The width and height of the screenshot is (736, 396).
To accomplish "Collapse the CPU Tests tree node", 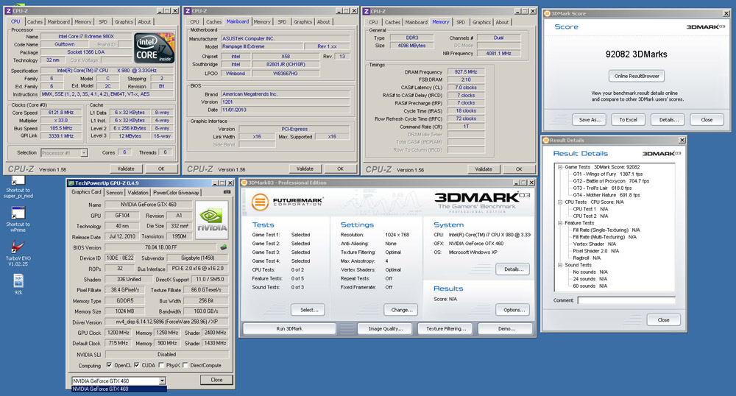I will tap(560, 202).
